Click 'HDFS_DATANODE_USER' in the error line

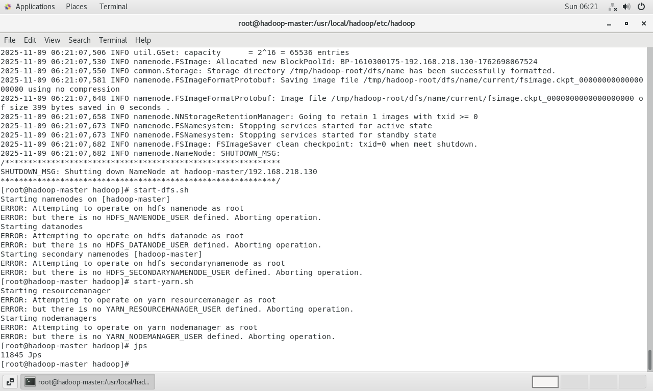(147, 245)
